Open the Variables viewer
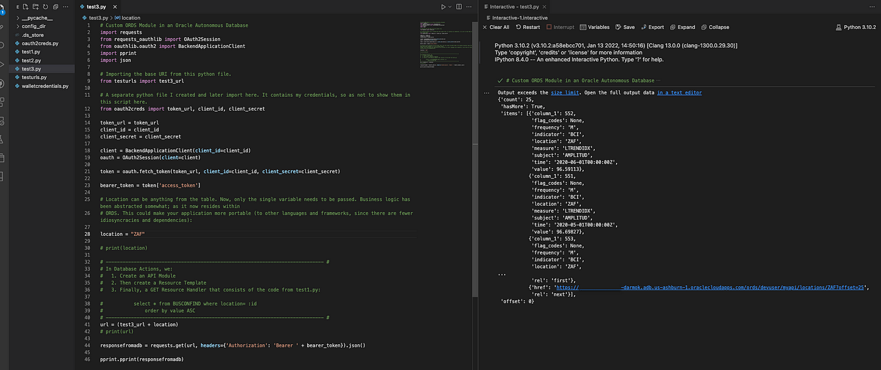The image size is (881, 370). (595, 27)
